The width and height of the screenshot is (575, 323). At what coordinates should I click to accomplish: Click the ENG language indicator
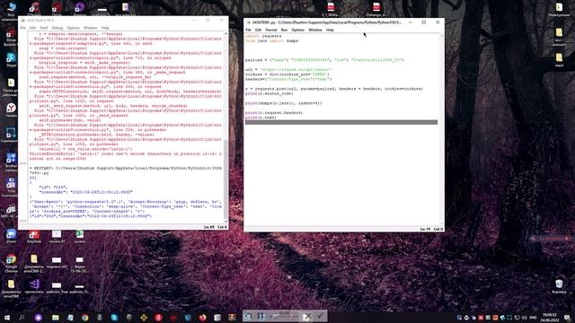click(533, 317)
